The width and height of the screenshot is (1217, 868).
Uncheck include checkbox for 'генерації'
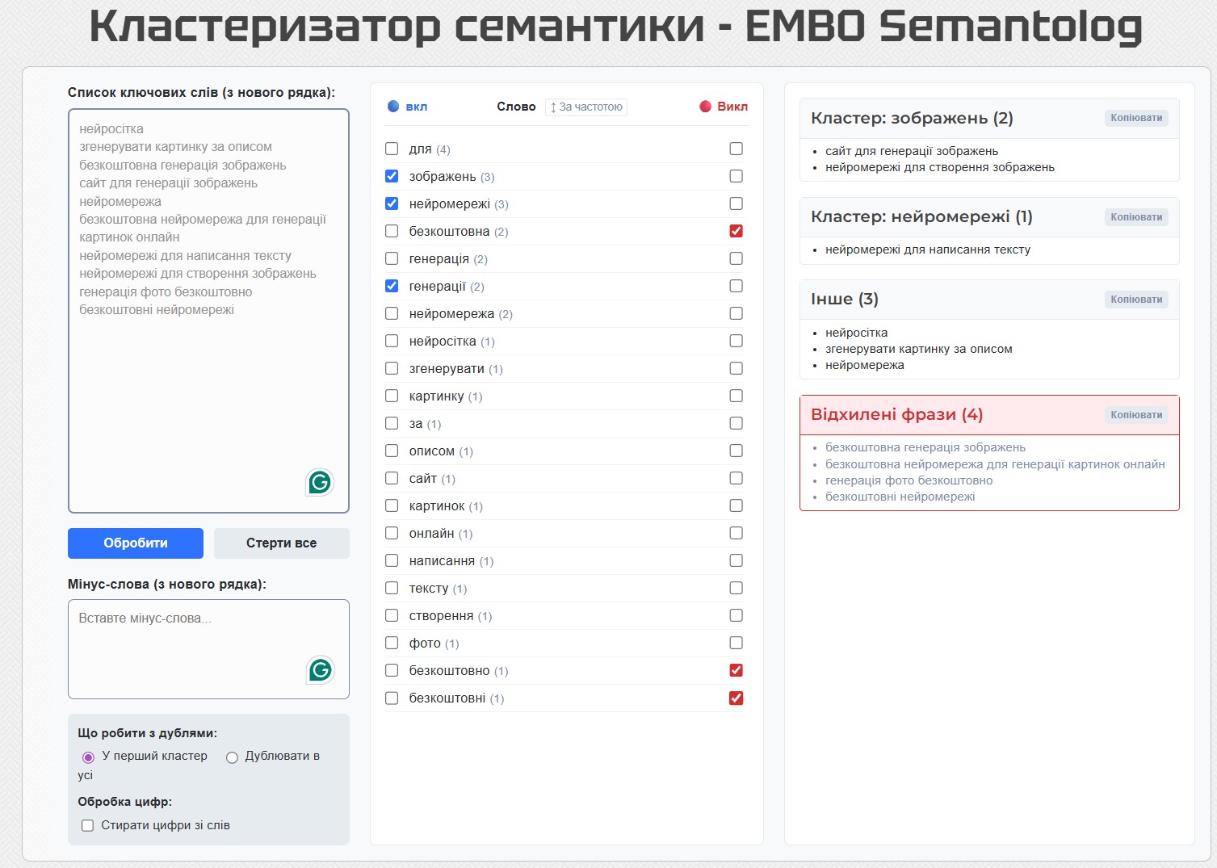pos(392,286)
